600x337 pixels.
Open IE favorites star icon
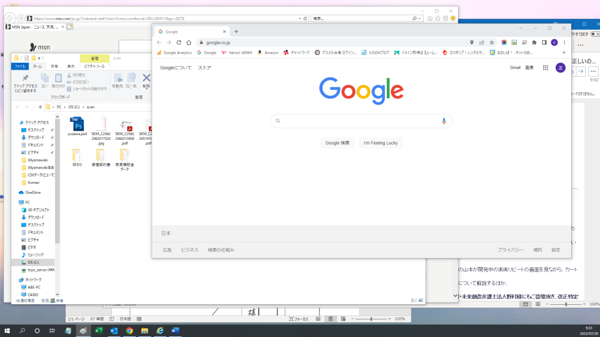(438, 18)
